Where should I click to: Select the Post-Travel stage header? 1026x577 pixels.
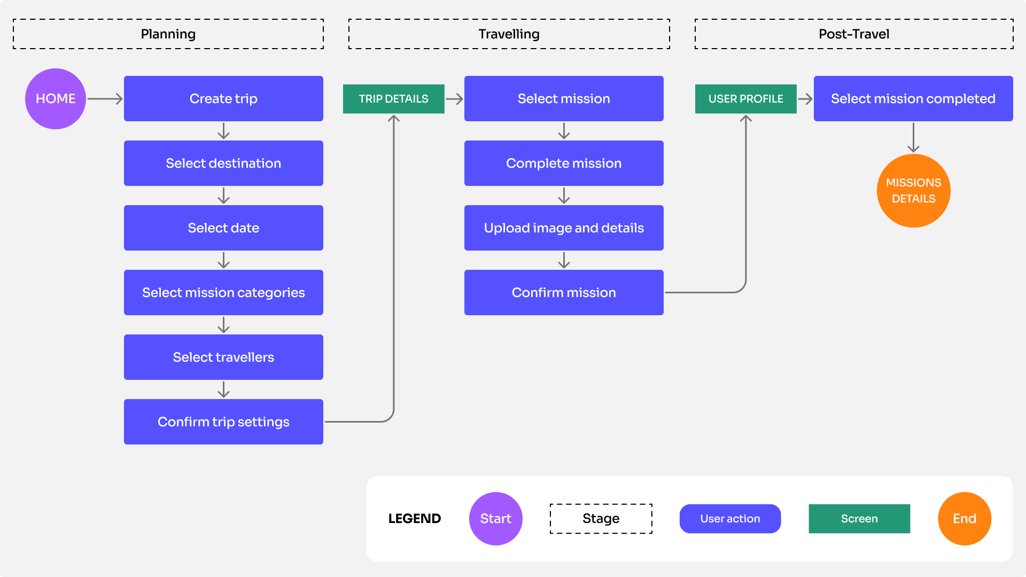click(853, 34)
